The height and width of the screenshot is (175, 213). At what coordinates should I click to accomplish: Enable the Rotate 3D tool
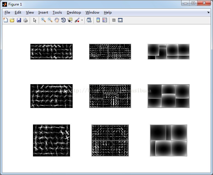coord(63,20)
